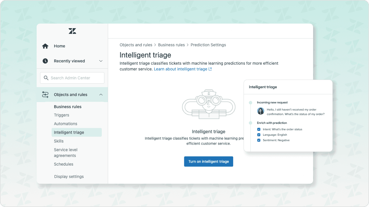This screenshot has height=207, width=369.
Task: Click the search magnifier icon
Action: (46, 78)
